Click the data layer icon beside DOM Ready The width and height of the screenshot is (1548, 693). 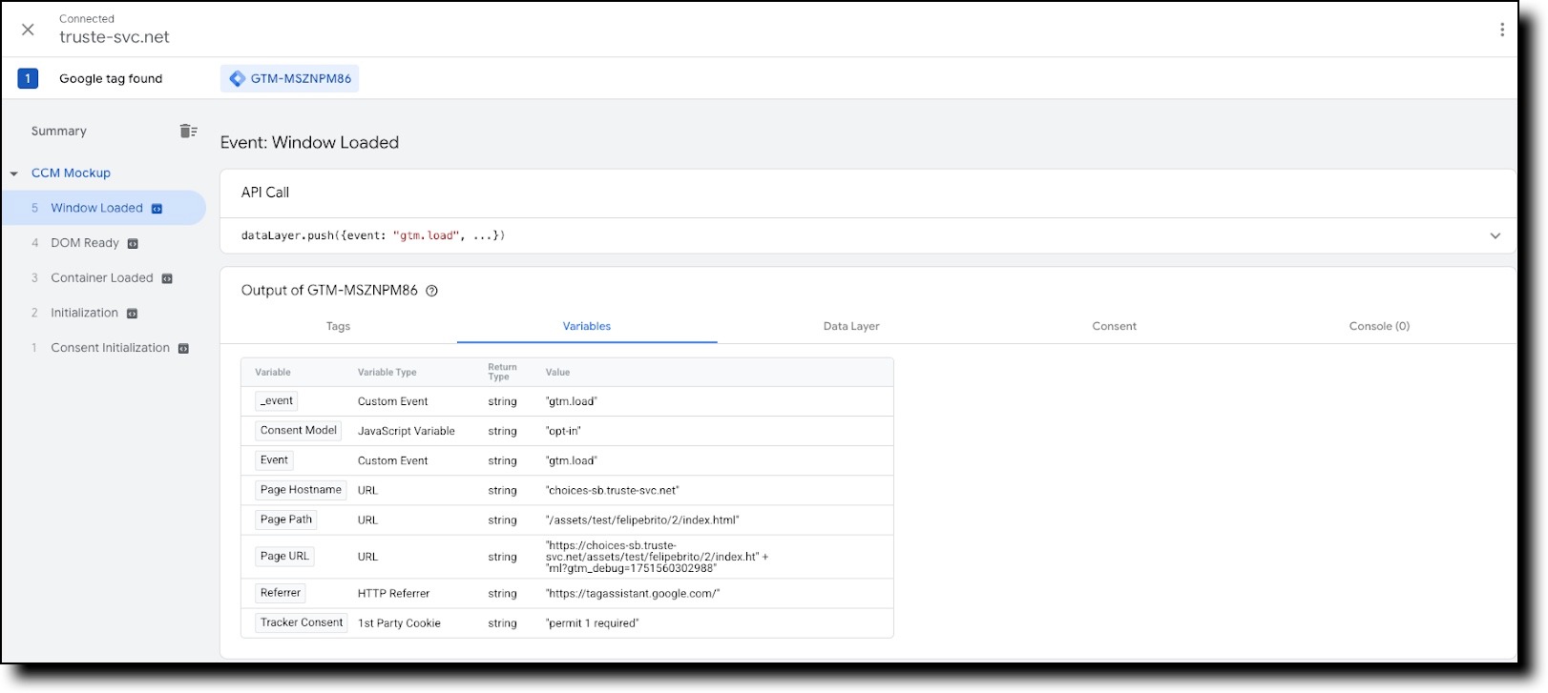(133, 244)
